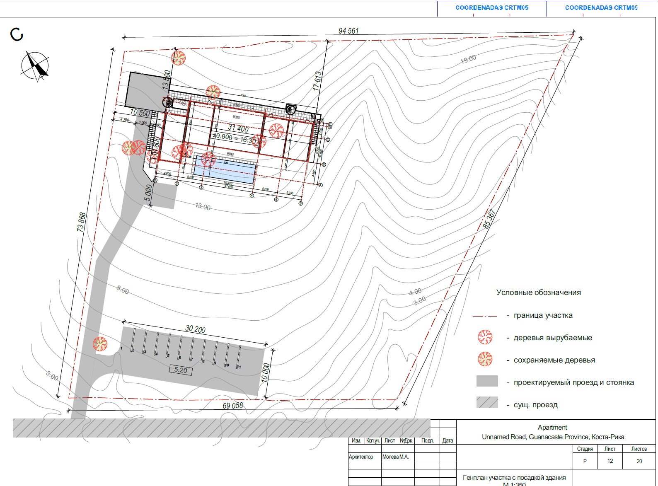Viewport: 658px width, 486px height.
Task: Click total sheets value 20
Action: 639,461
